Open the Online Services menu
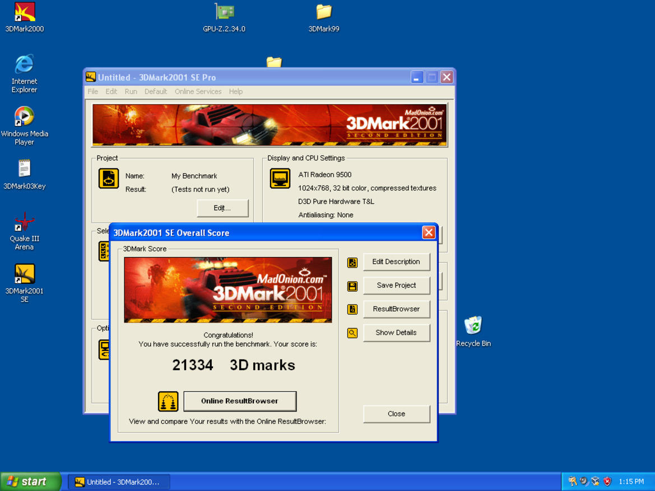The width and height of the screenshot is (655, 491). [198, 91]
